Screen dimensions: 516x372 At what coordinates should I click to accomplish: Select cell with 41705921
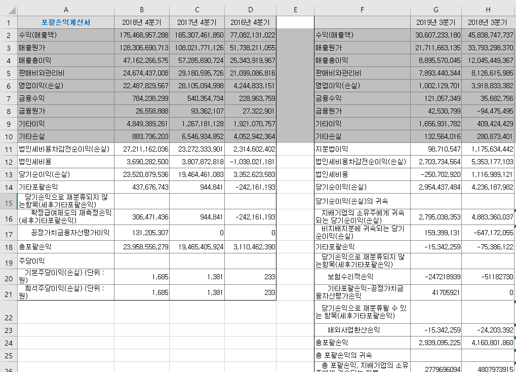[x=436, y=292]
